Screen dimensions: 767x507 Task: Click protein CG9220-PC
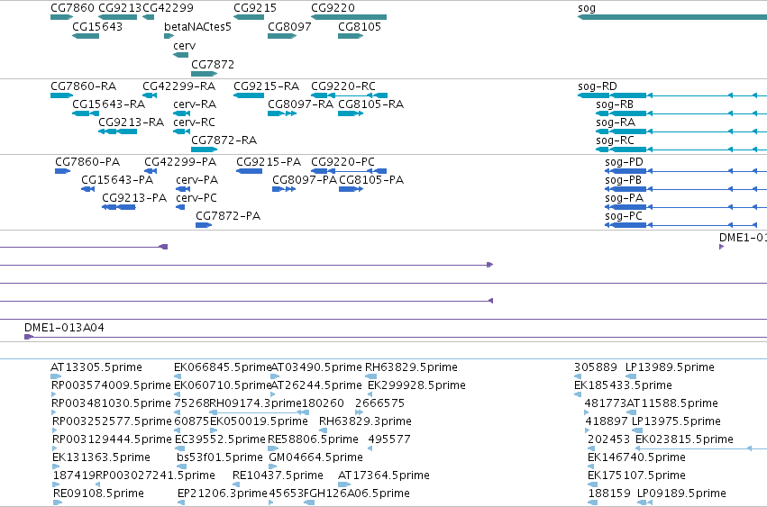click(x=342, y=162)
